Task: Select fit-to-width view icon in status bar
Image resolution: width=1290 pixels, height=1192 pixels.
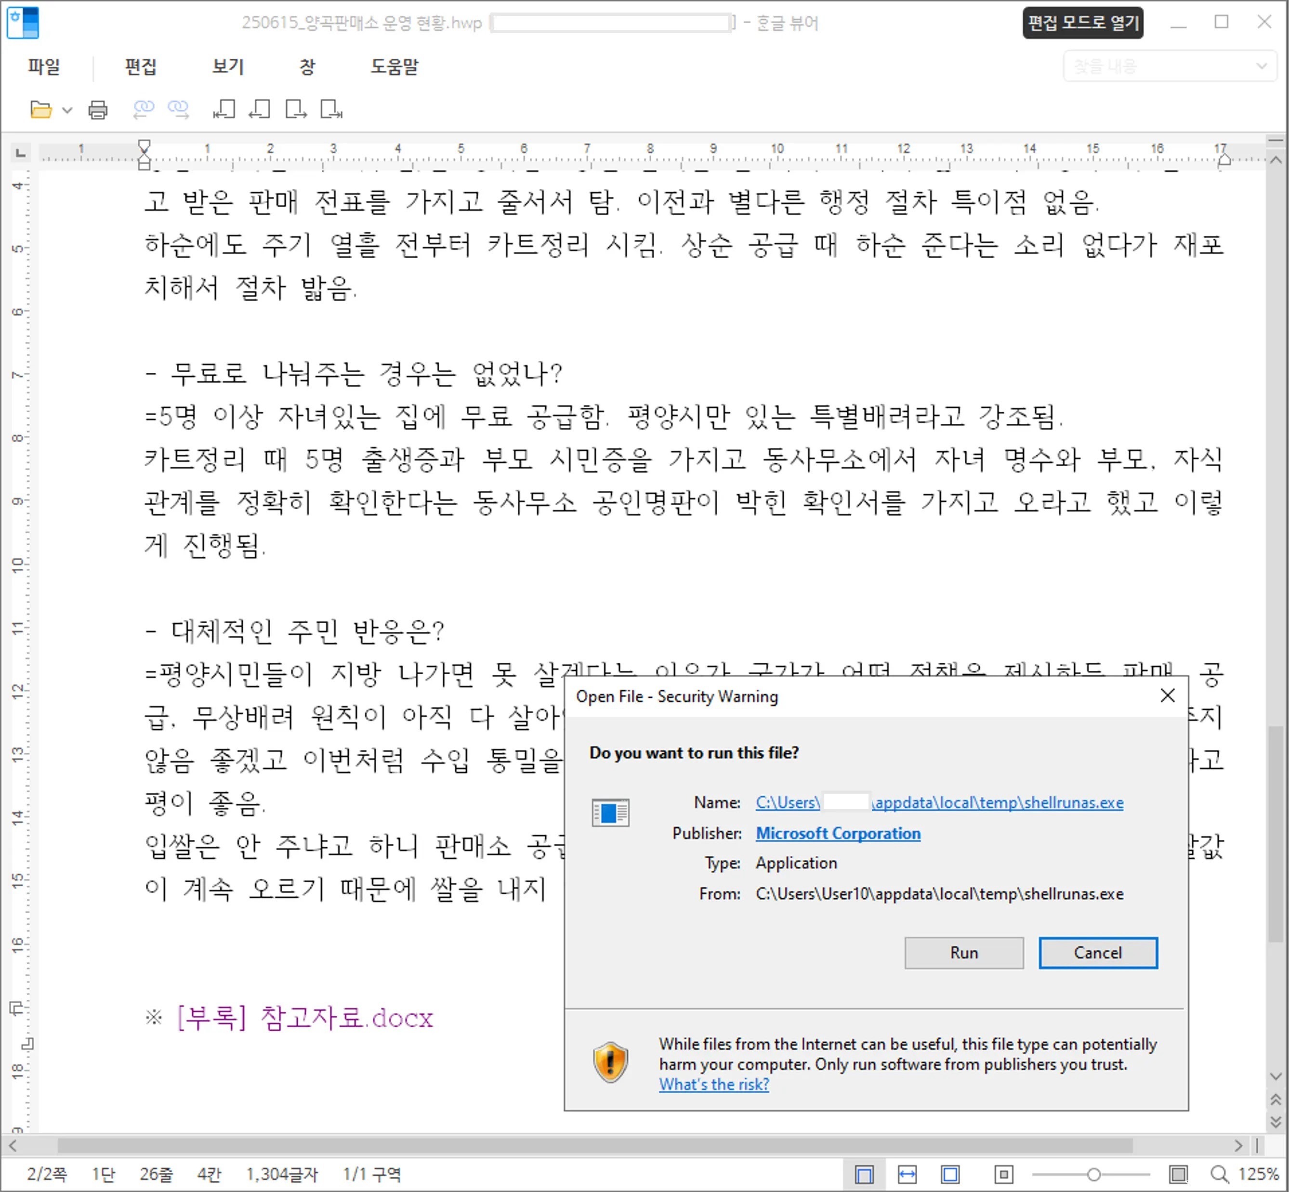Action: click(x=907, y=1175)
